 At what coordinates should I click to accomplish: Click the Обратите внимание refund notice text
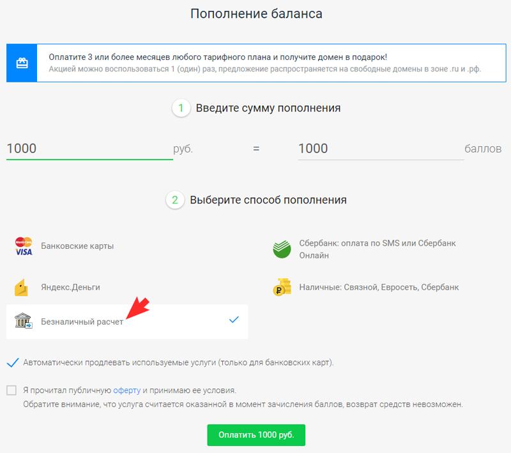click(x=243, y=405)
